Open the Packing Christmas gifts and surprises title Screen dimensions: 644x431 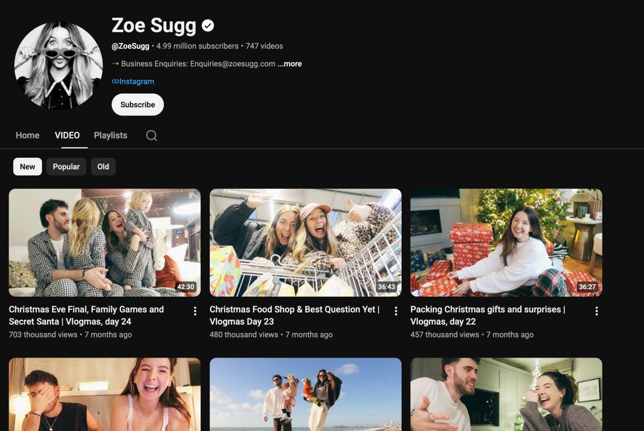[x=488, y=315]
